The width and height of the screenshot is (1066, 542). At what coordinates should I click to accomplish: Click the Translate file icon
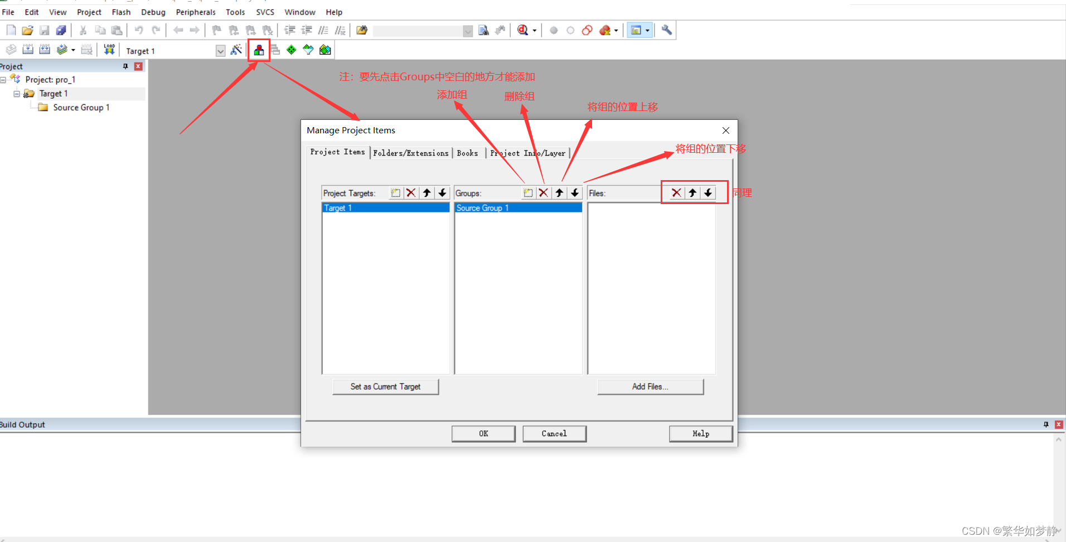point(11,50)
